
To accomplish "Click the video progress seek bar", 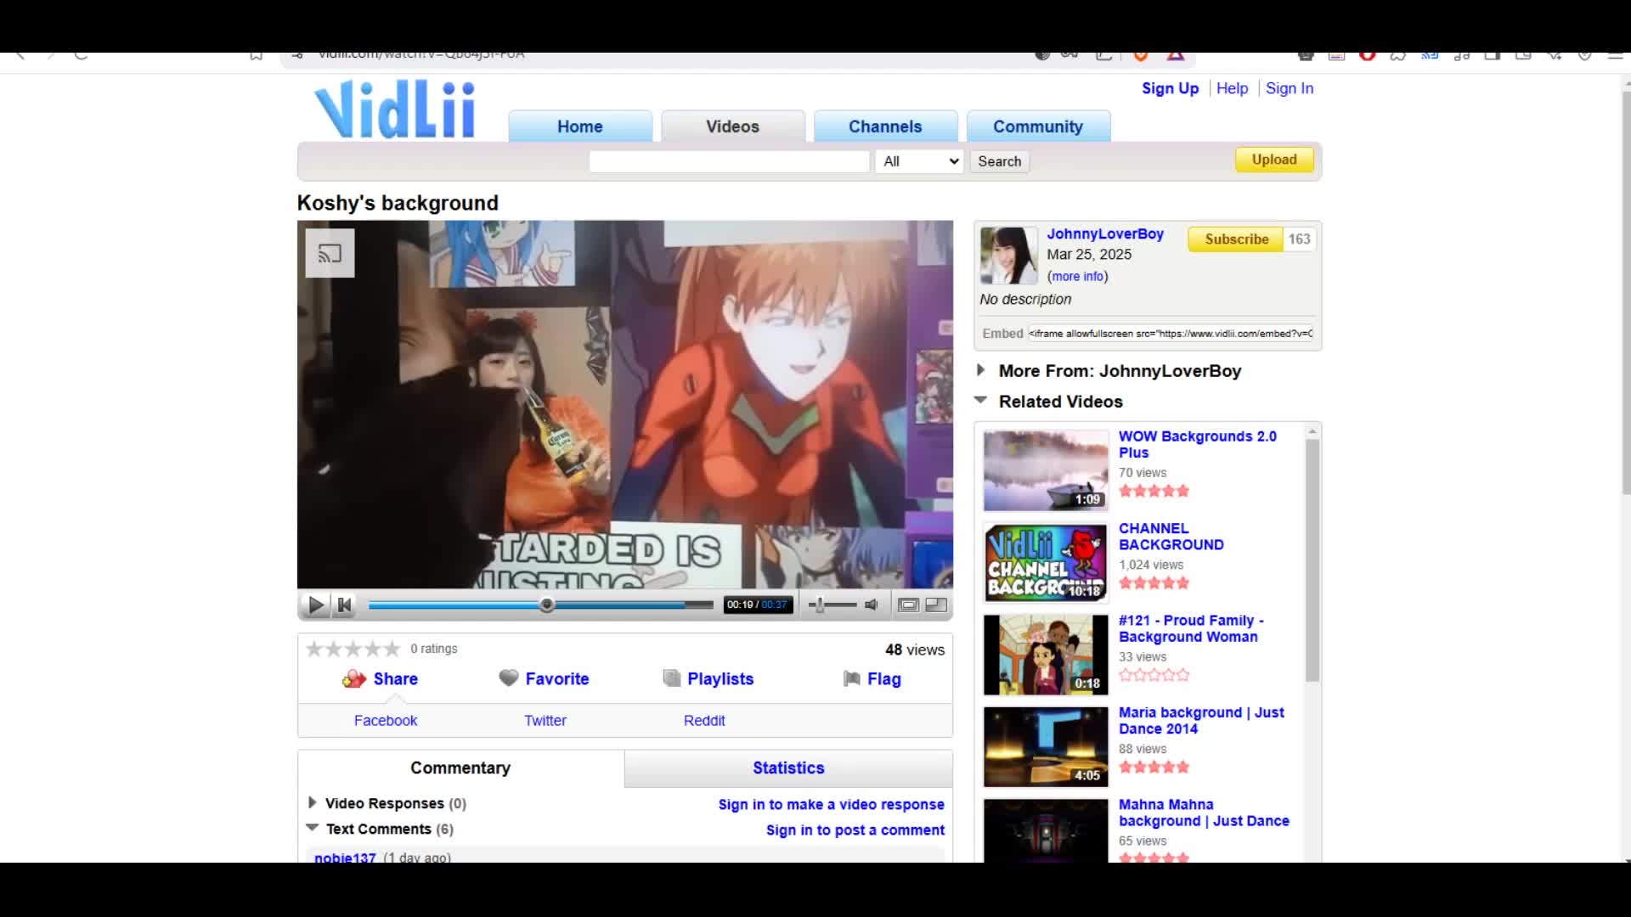I will tap(540, 605).
